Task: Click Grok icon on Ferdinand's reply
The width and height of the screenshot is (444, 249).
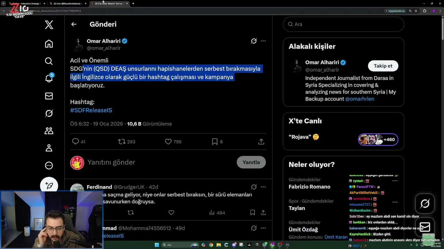Action: [254, 187]
